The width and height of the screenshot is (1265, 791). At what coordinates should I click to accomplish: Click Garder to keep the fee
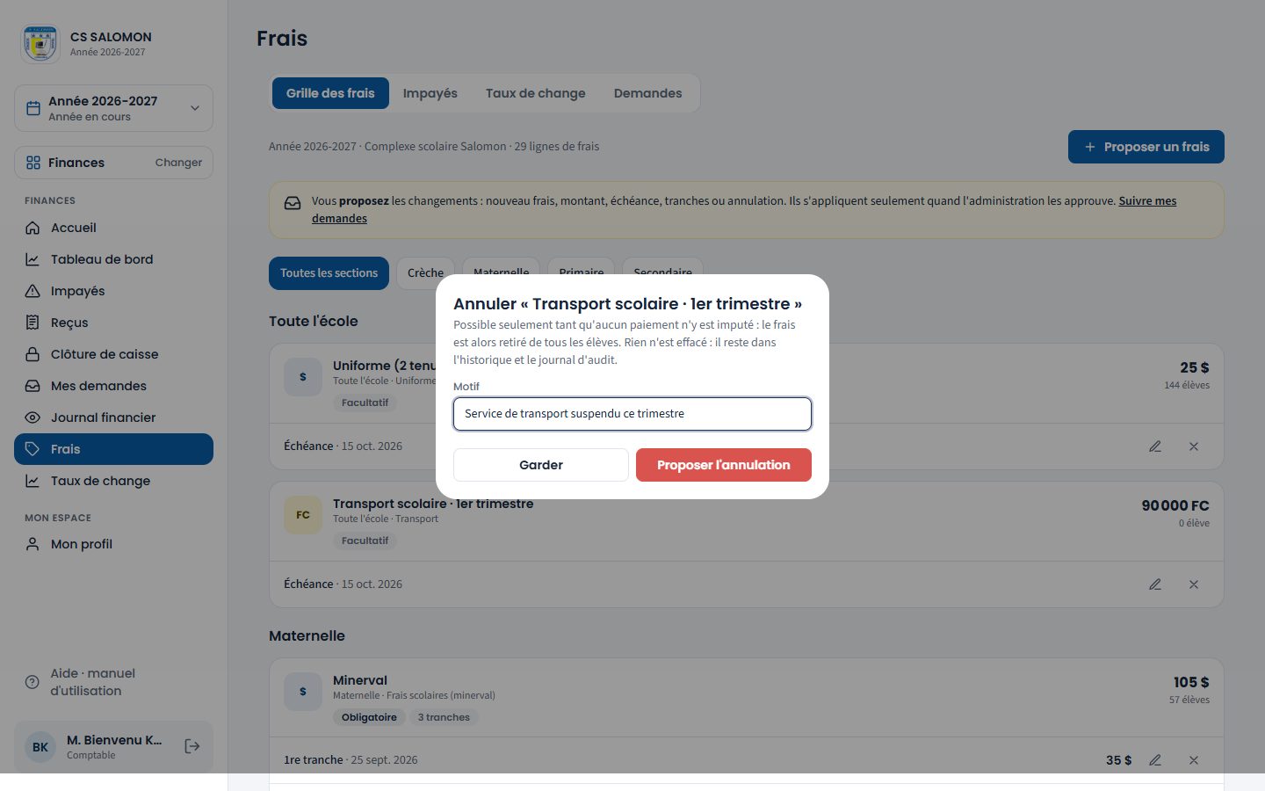(541, 465)
